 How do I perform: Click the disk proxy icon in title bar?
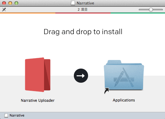[x=73, y=3]
